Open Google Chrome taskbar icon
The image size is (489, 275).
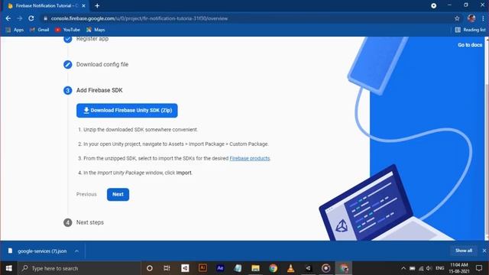[274, 268]
